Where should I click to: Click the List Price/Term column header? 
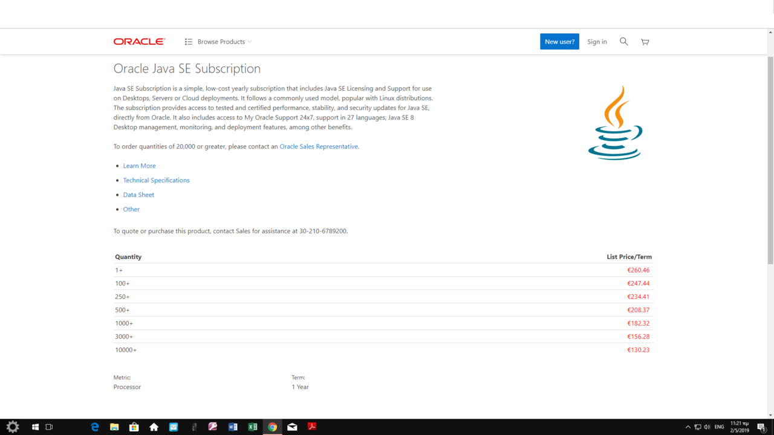(629, 257)
